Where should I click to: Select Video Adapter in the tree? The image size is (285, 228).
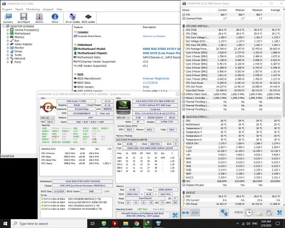tap(24, 44)
